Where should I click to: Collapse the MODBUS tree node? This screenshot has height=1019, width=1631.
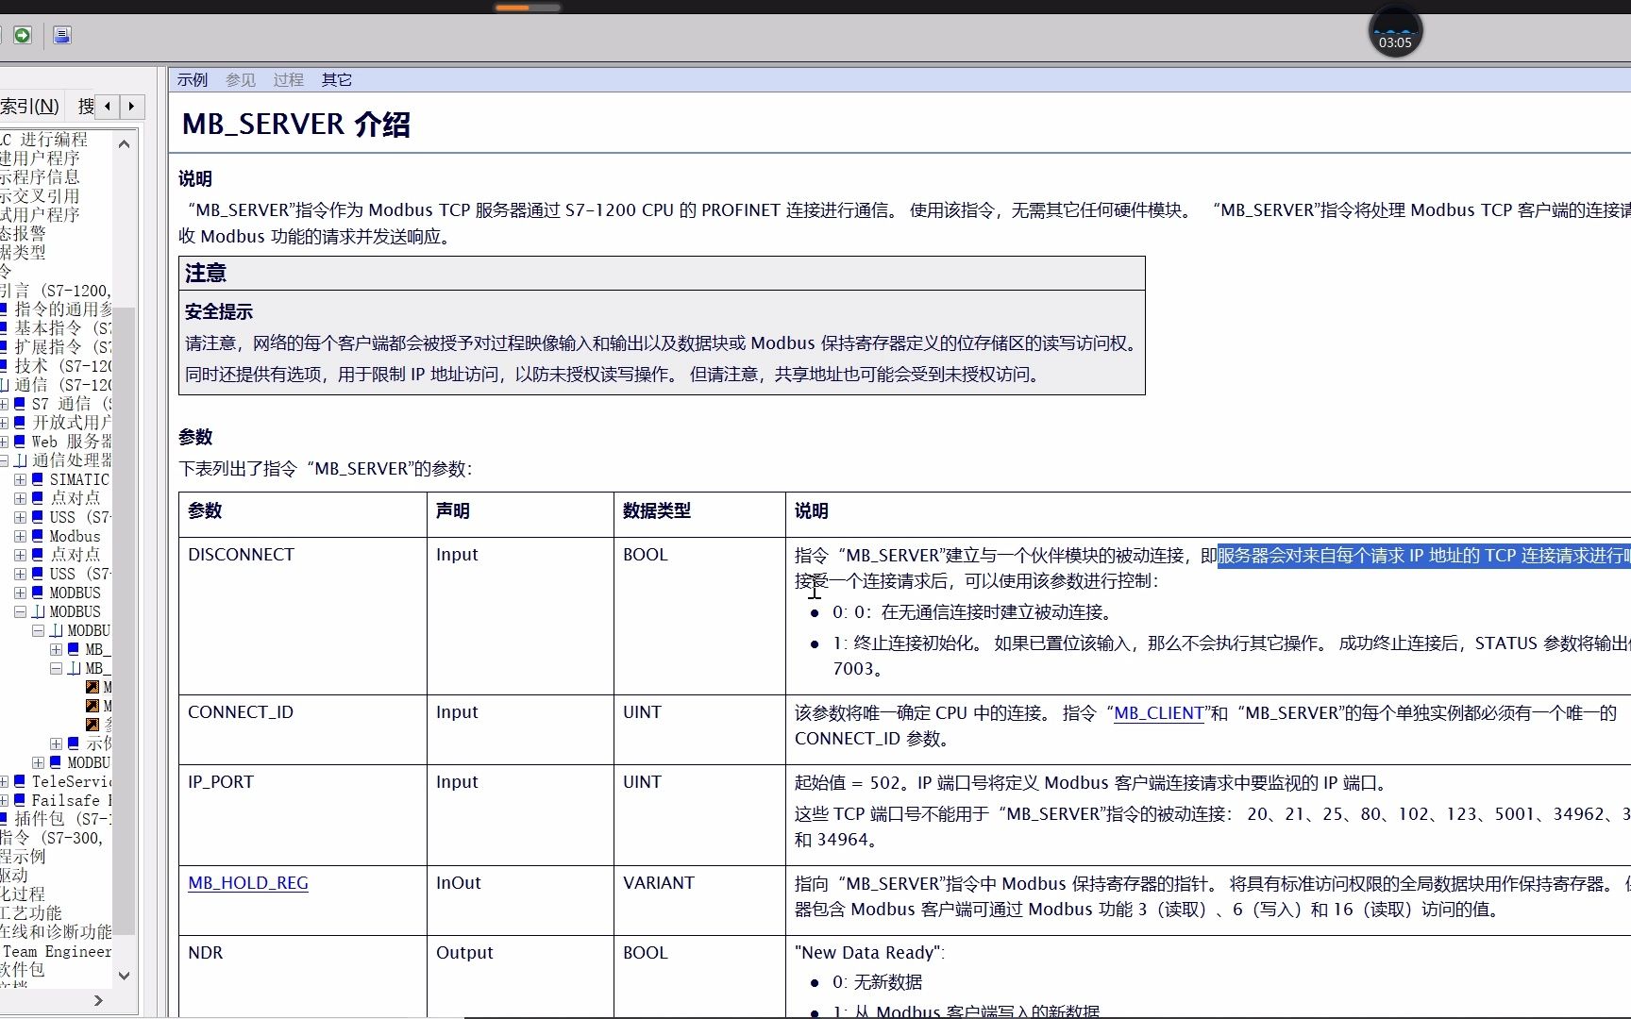coord(20,610)
